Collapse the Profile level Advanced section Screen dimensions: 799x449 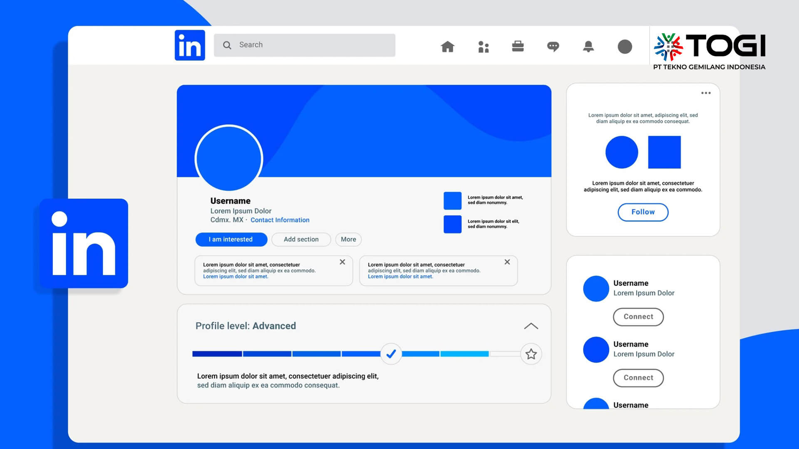(x=531, y=326)
